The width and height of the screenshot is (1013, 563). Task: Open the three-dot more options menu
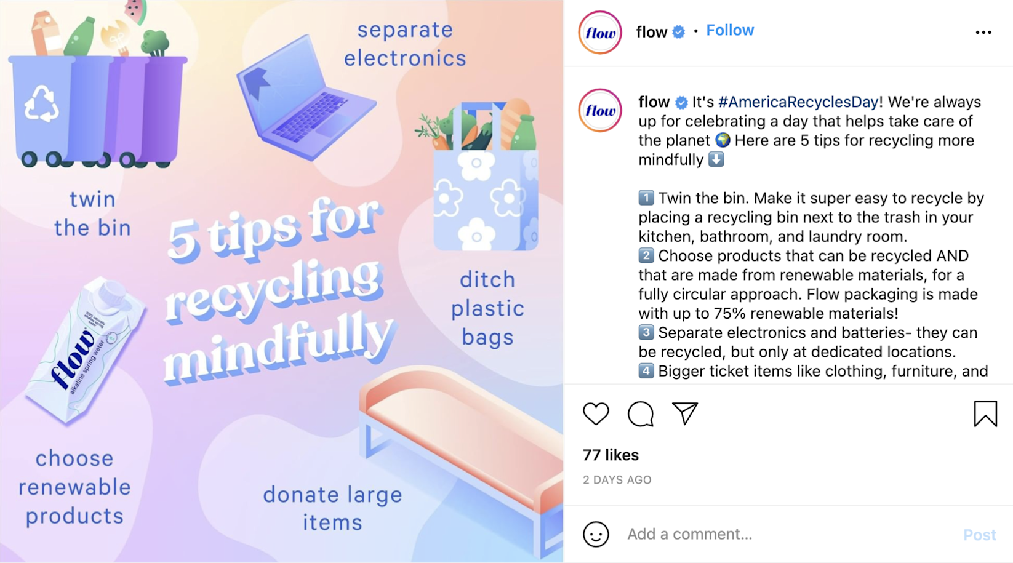(983, 32)
